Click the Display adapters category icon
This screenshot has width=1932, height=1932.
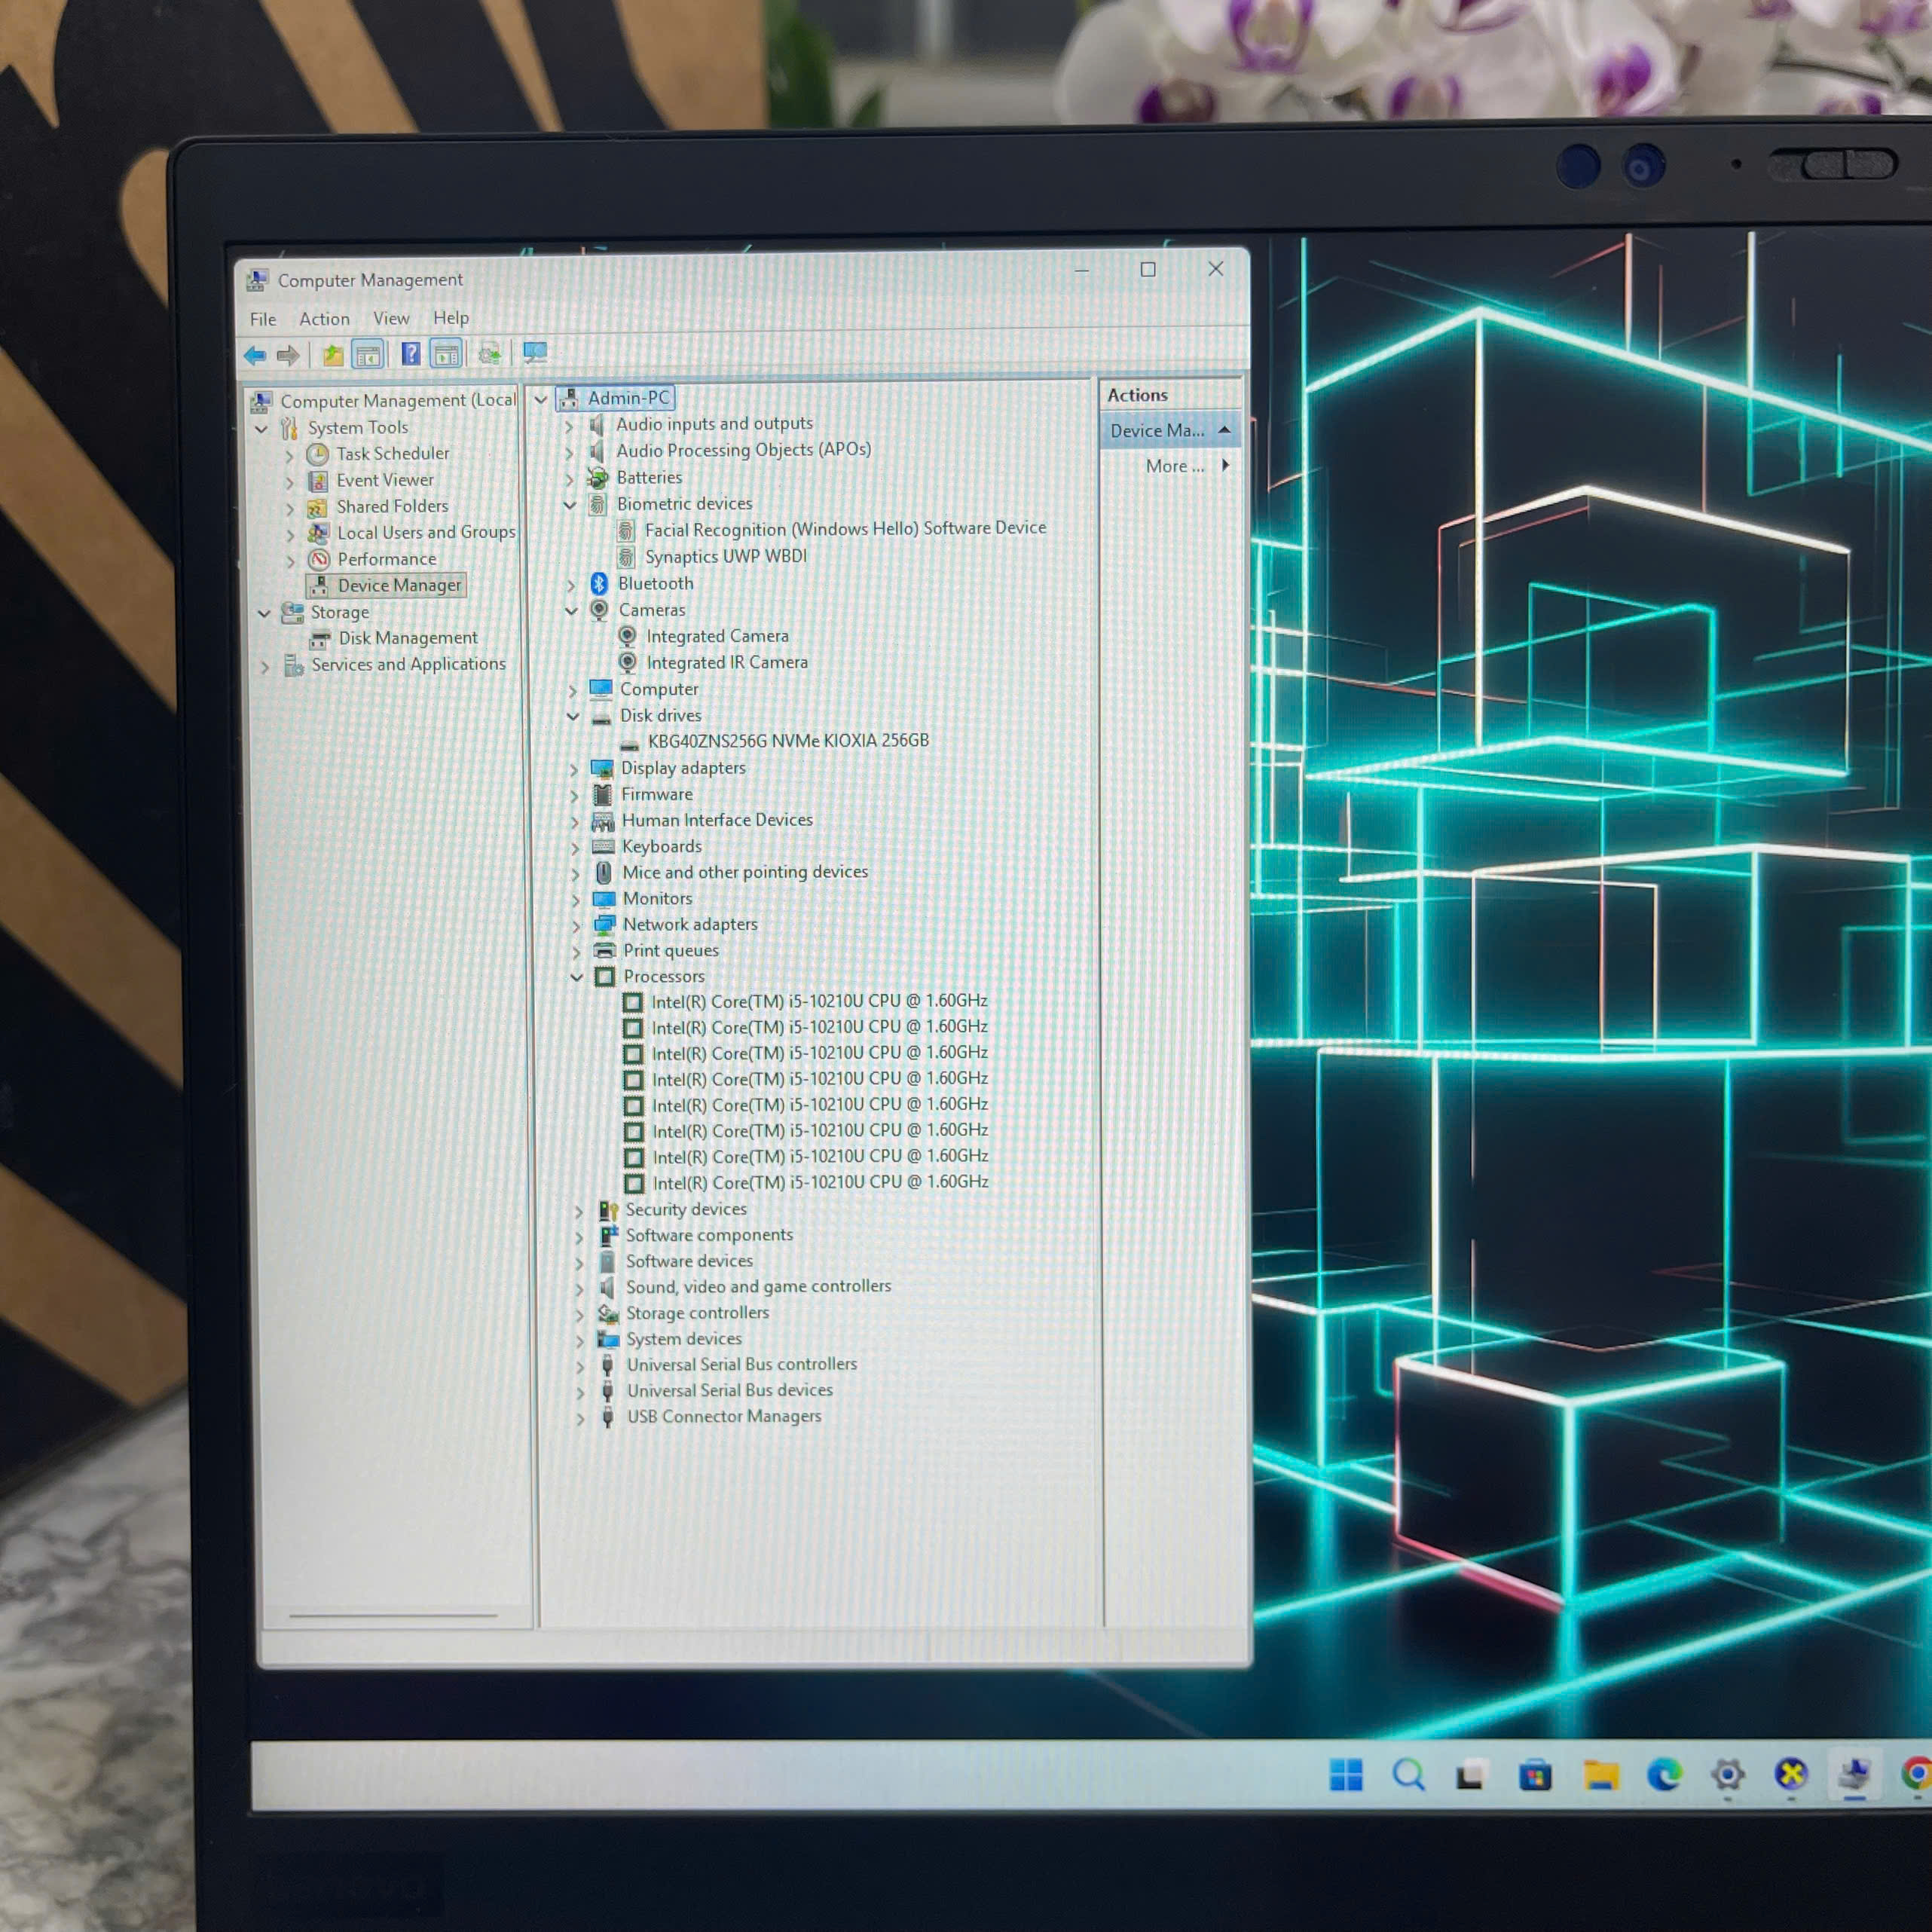point(601,768)
